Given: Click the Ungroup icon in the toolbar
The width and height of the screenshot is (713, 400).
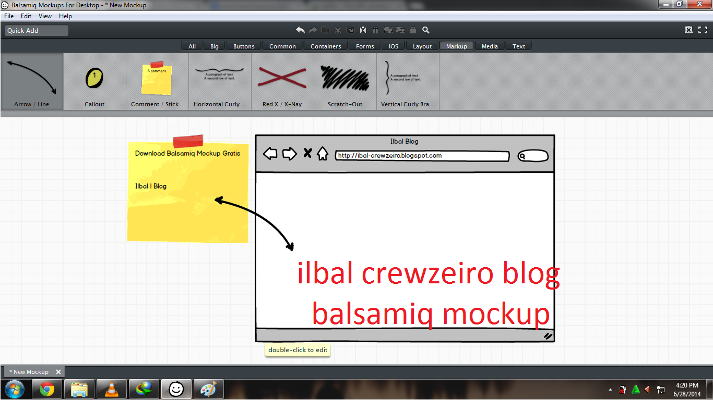Looking at the screenshot, I should coord(400,30).
